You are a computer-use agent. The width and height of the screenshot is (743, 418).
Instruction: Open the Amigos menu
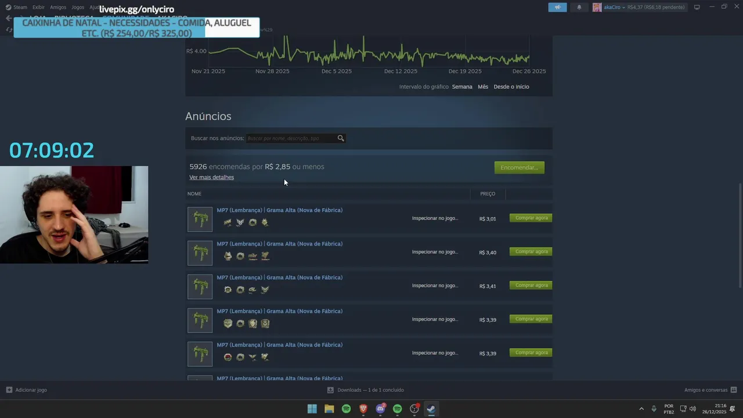pyautogui.click(x=58, y=8)
